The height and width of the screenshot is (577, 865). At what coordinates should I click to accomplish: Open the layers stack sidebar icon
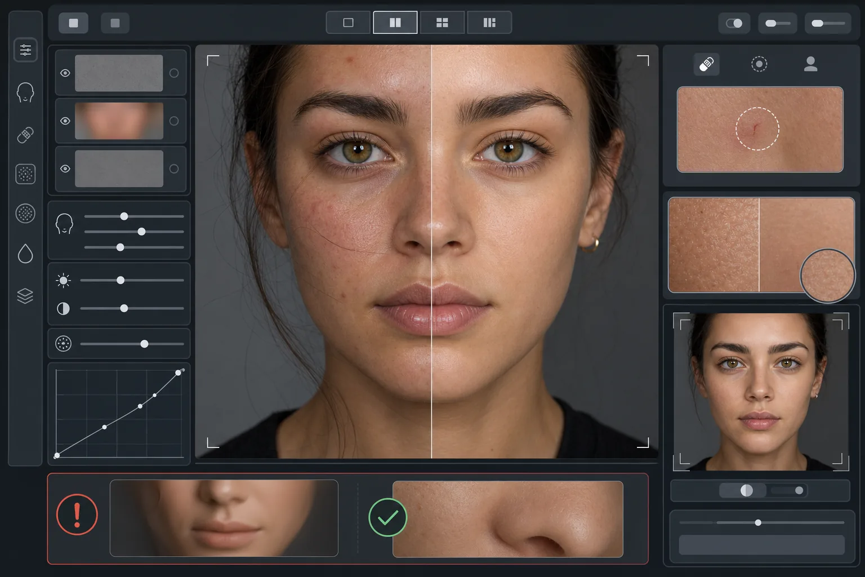pos(25,296)
